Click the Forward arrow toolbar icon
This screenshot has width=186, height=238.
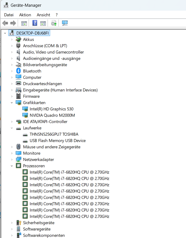[x=13, y=23]
